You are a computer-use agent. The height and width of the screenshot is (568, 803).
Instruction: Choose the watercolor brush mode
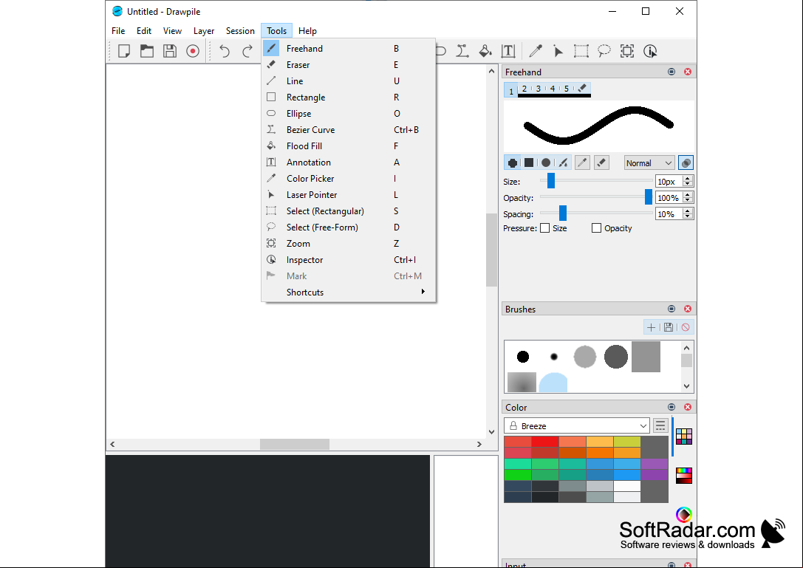pos(563,163)
